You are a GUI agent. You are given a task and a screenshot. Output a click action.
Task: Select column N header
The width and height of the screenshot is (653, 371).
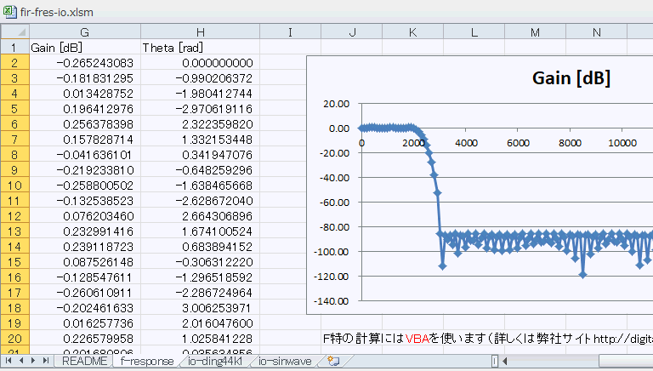pyautogui.click(x=596, y=32)
